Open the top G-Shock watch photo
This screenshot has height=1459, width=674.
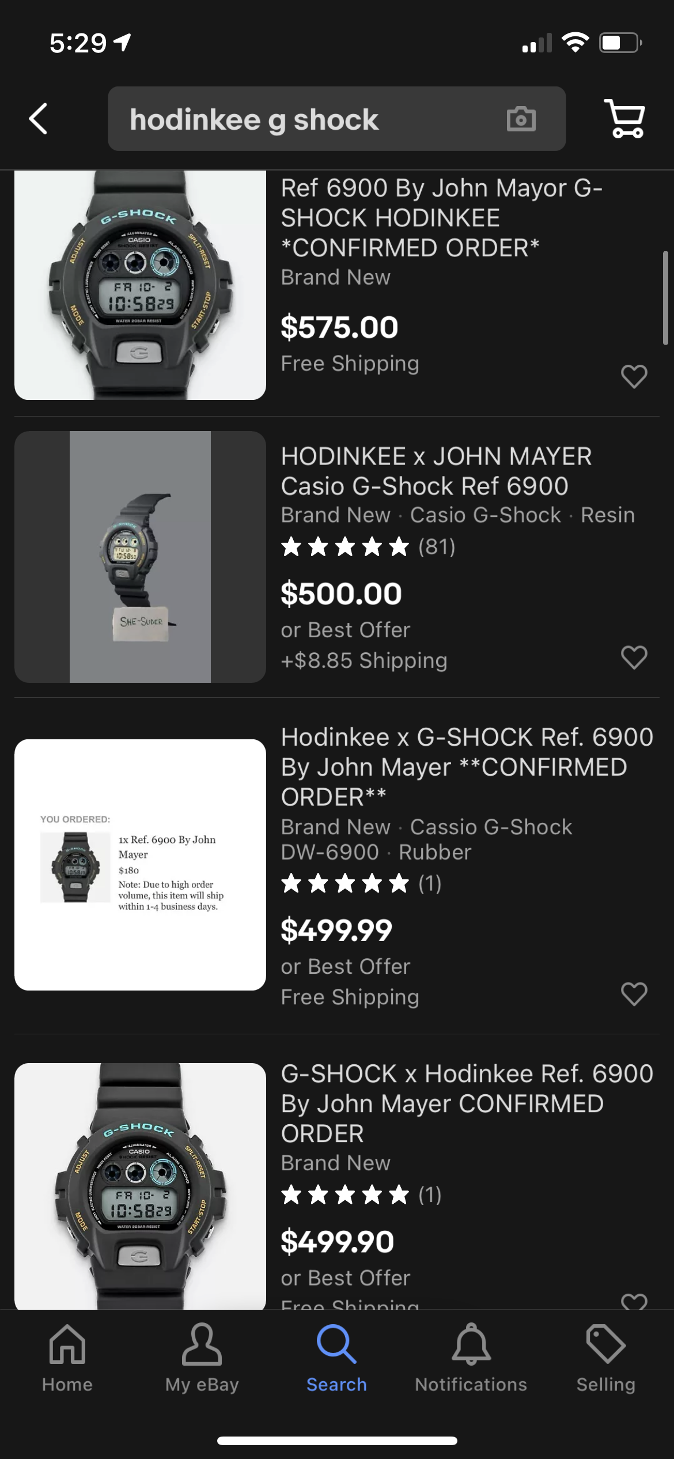point(140,285)
